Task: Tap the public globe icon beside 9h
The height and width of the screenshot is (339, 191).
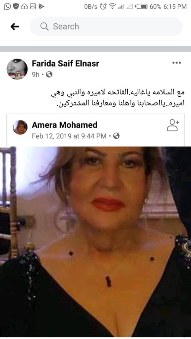Action: coord(49,74)
